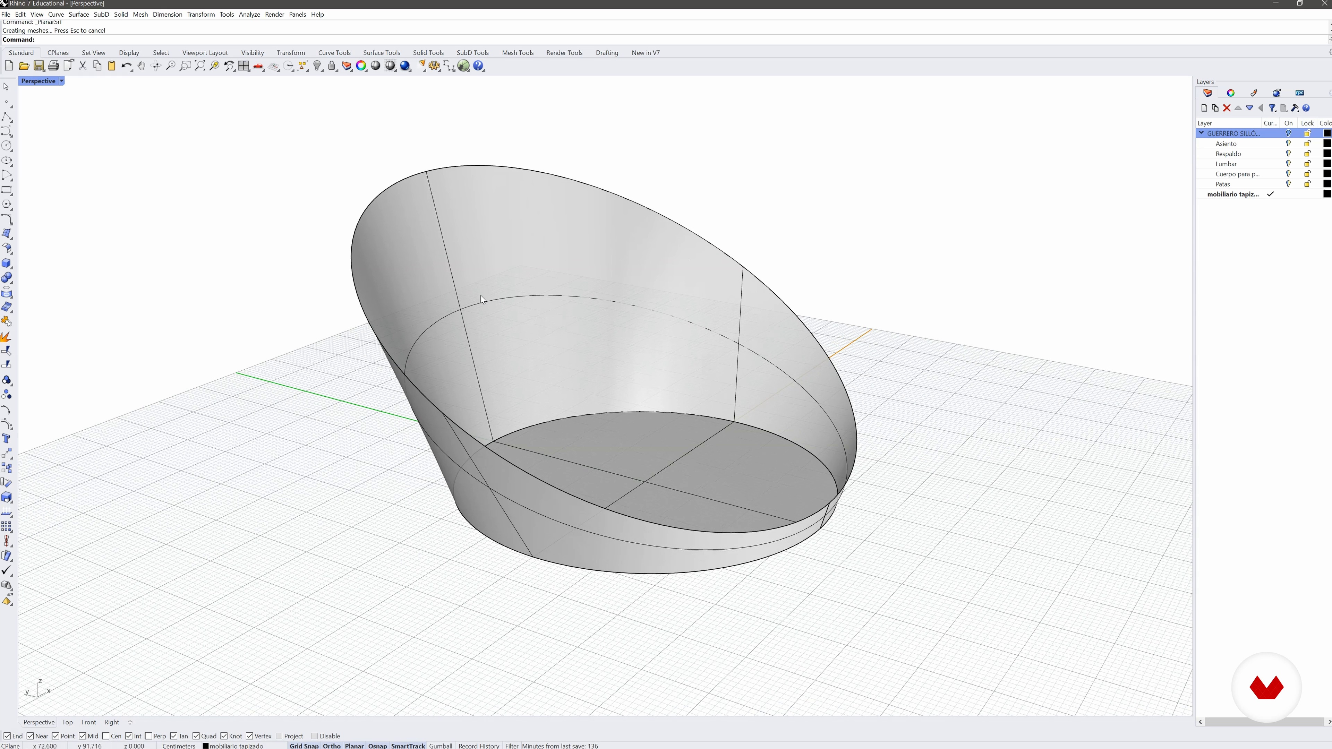
Task: Open the Analyze menu
Action: point(249,15)
